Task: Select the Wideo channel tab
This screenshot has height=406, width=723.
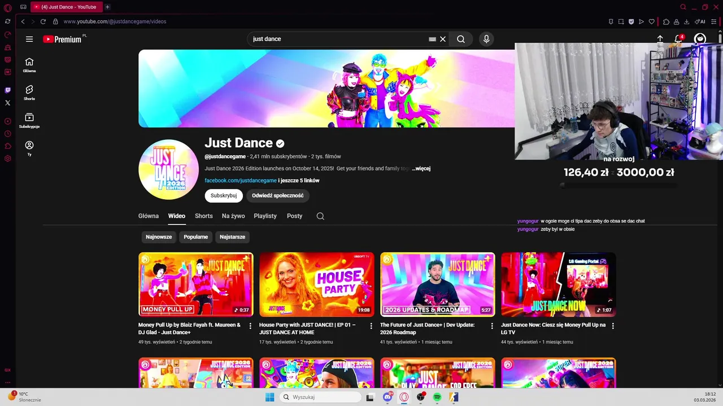Action: pyautogui.click(x=176, y=216)
